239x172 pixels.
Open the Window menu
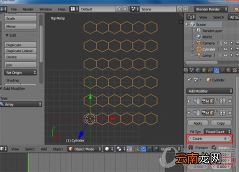click(x=45, y=9)
